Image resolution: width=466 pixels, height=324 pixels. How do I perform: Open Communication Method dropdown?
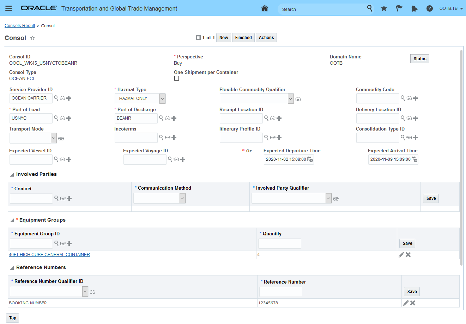[182, 198]
